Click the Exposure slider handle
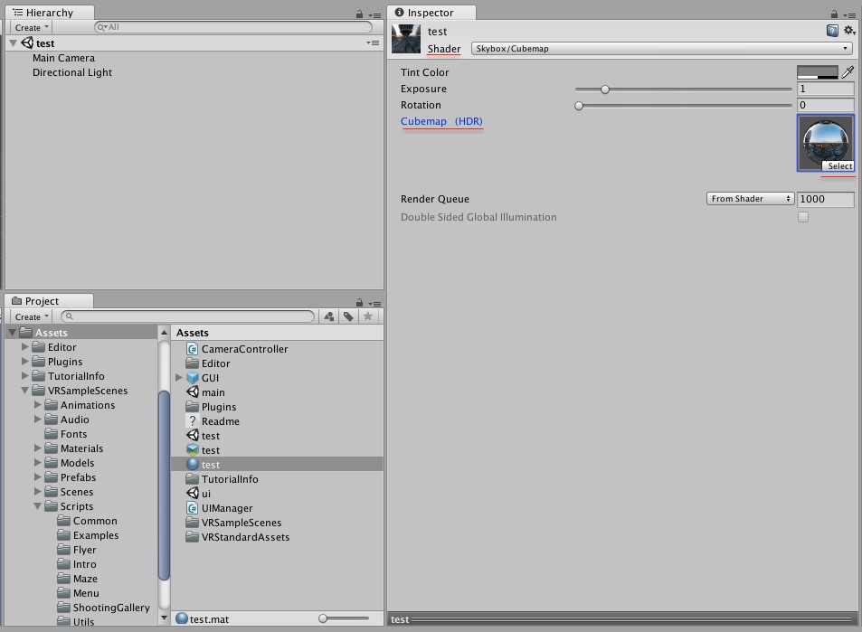 pyautogui.click(x=605, y=89)
